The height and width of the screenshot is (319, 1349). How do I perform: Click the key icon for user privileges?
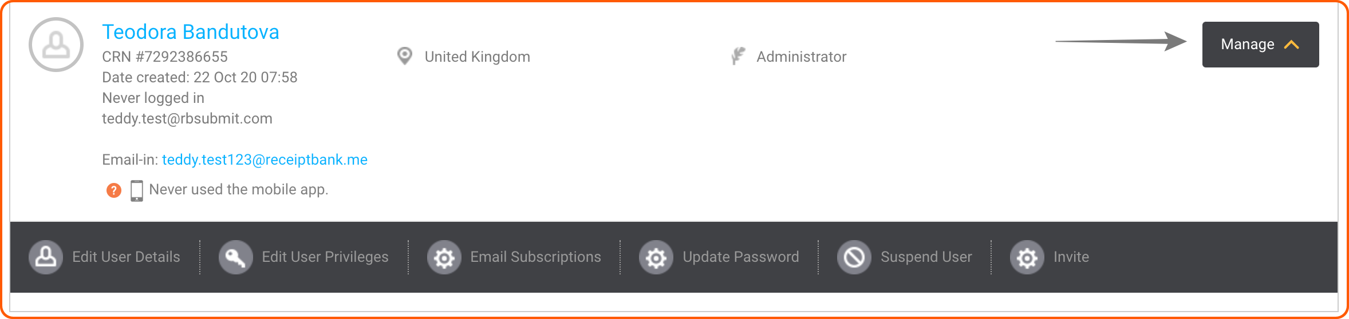[x=235, y=257]
